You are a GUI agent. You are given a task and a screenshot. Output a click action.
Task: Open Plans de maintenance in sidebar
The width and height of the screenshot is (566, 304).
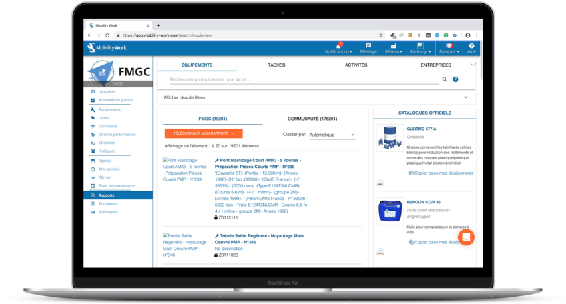coord(117,186)
